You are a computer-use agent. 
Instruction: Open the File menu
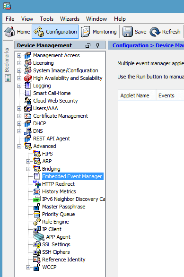(x=10, y=19)
